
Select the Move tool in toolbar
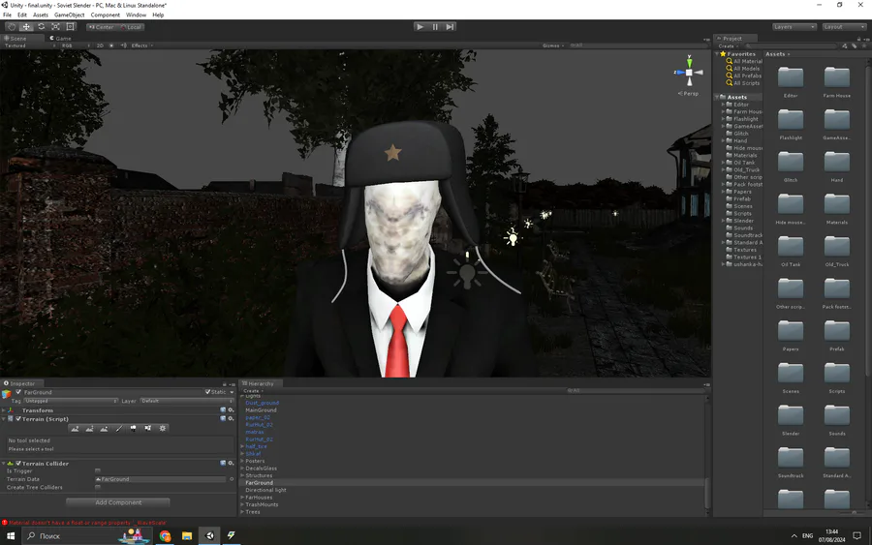(x=26, y=27)
